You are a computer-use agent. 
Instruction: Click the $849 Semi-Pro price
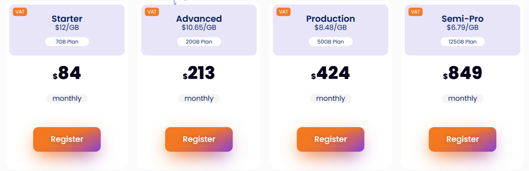[x=462, y=73]
